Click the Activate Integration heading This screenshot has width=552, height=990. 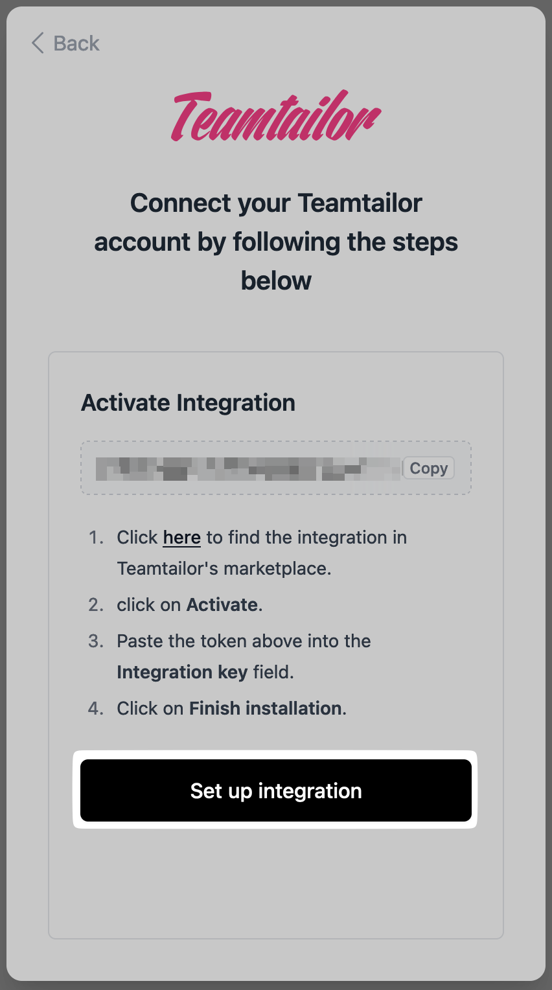(x=188, y=403)
